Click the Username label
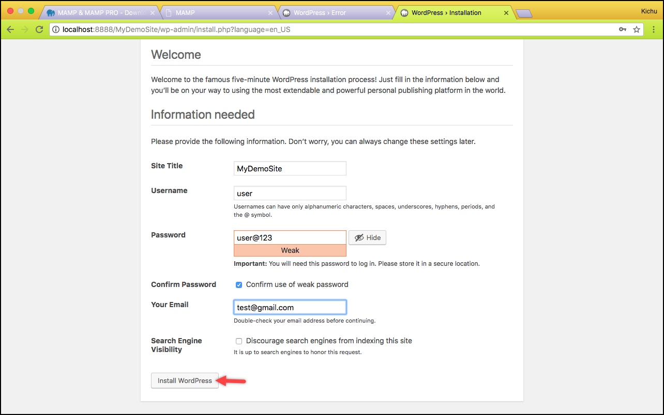 click(x=169, y=190)
